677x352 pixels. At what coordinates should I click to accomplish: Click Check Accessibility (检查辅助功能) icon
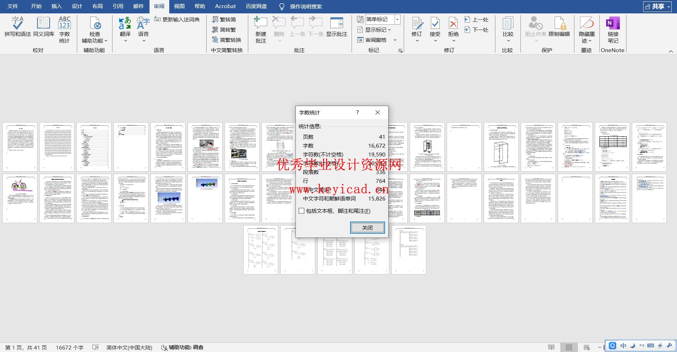click(x=95, y=23)
